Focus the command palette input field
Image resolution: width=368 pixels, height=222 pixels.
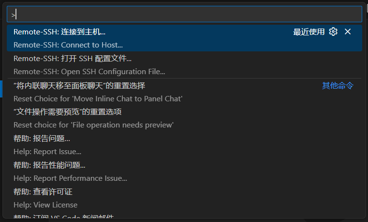pyautogui.click(x=184, y=14)
